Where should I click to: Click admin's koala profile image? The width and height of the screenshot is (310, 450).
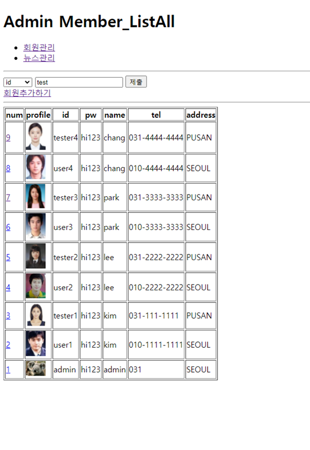pyautogui.click(x=35, y=369)
